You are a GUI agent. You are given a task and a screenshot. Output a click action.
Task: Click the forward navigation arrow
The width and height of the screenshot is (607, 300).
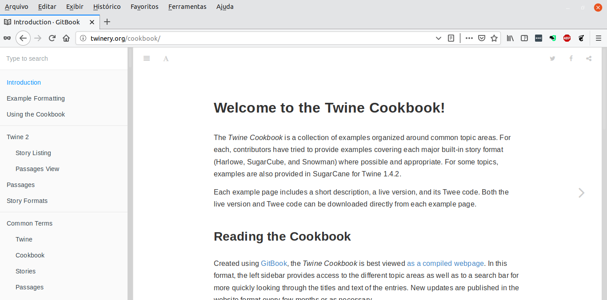38,38
